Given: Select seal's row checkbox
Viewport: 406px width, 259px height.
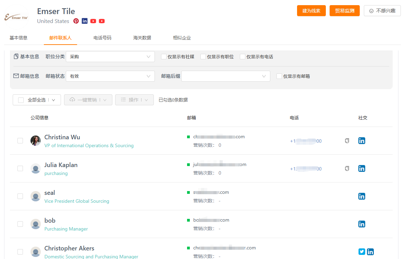Looking at the screenshot, I should point(20,196).
